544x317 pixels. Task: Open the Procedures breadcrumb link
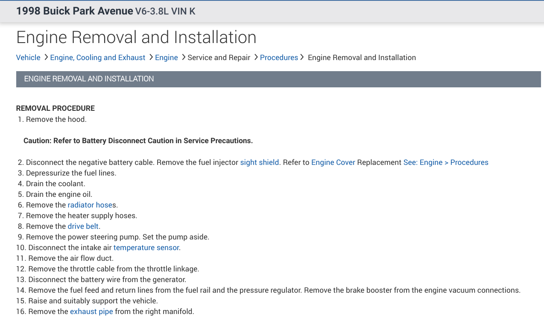tap(279, 58)
